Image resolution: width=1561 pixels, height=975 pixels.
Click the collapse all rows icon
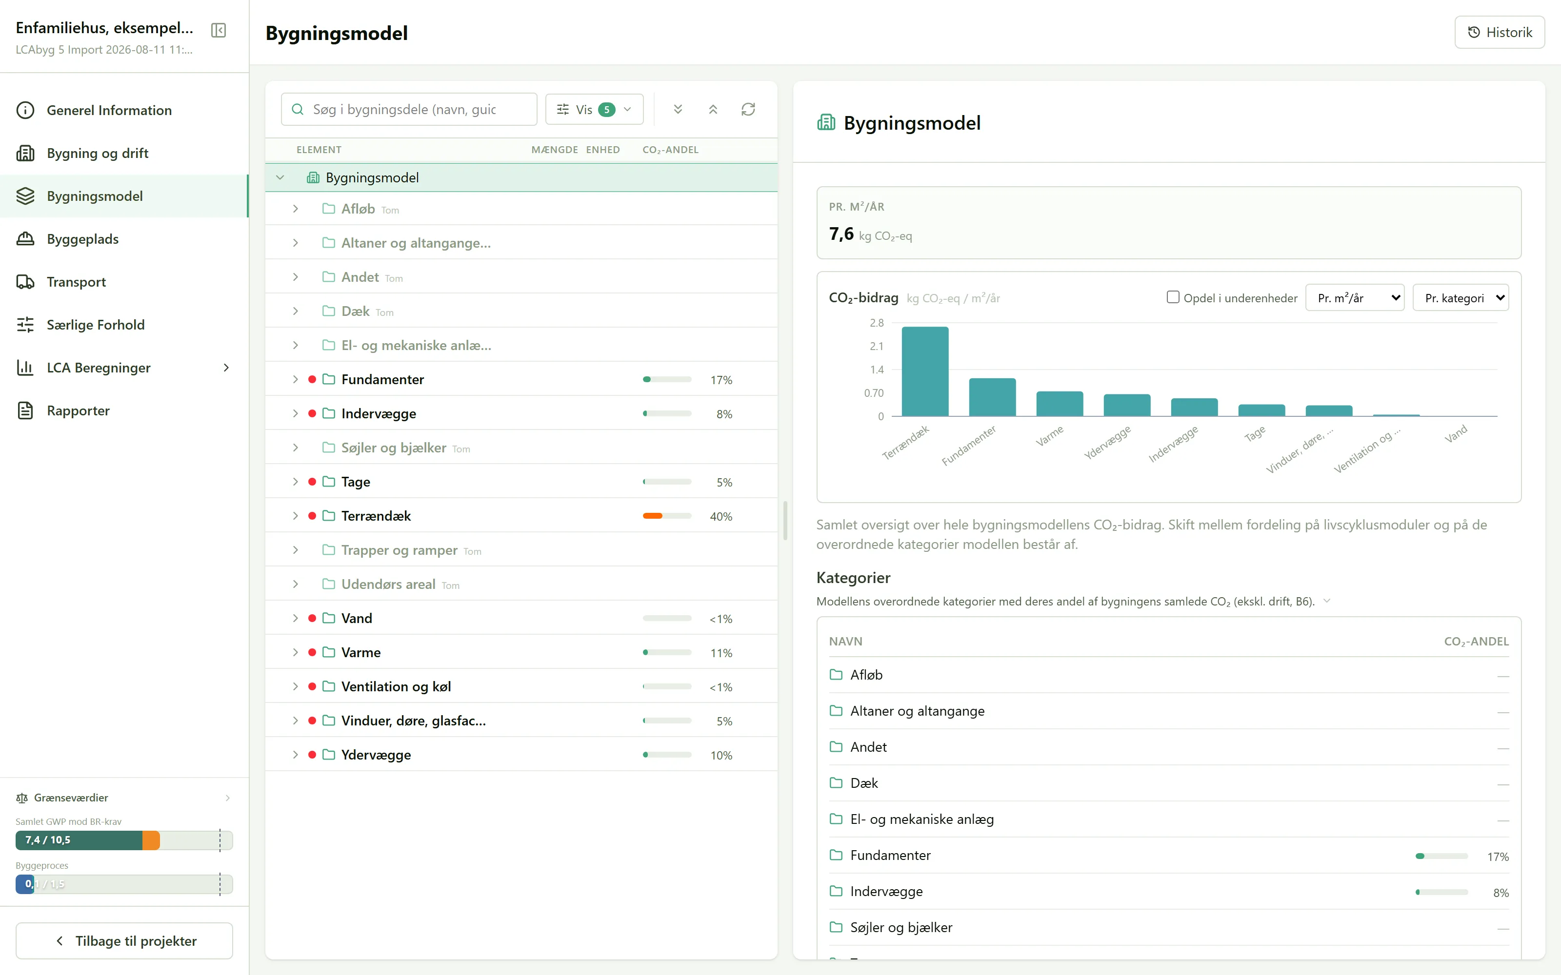coord(713,110)
